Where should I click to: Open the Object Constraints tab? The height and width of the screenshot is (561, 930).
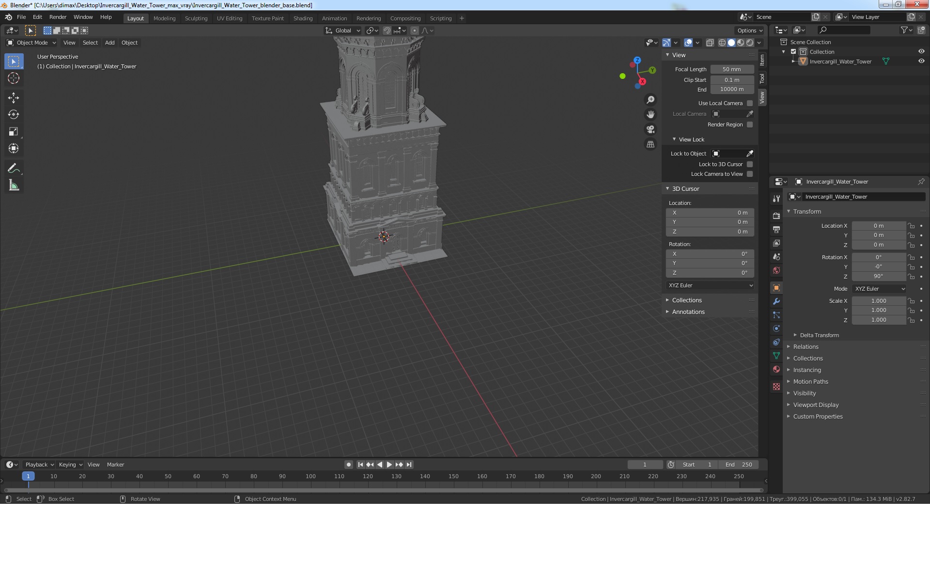[x=776, y=342]
